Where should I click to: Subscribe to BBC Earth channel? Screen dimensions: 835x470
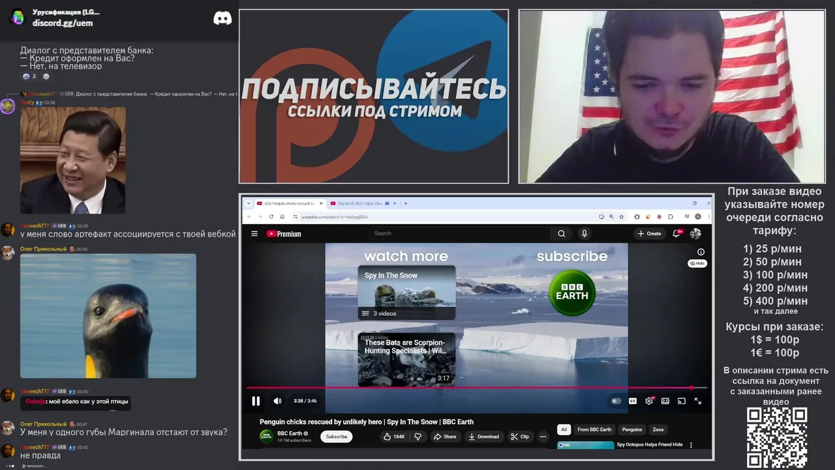337,437
